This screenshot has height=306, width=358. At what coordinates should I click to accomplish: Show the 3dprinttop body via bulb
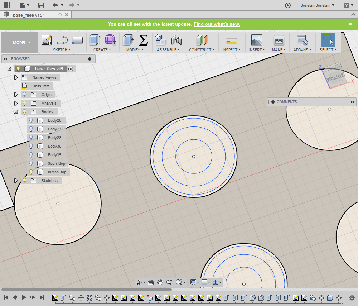[x=31, y=163]
